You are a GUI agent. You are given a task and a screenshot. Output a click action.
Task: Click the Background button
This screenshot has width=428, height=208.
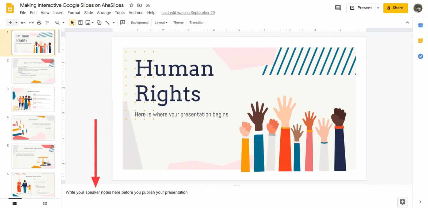(139, 22)
